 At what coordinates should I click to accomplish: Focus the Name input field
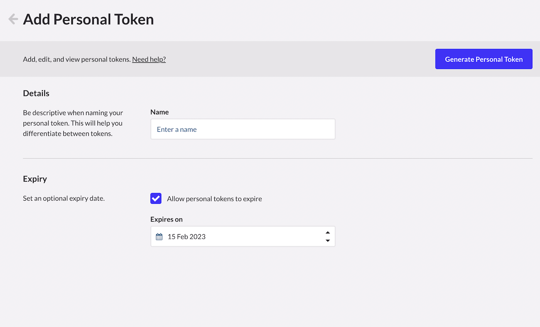point(243,129)
